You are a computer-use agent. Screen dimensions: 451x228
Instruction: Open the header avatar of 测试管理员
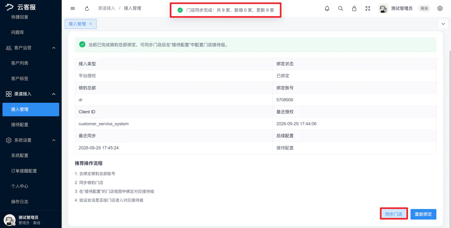pos(383,8)
